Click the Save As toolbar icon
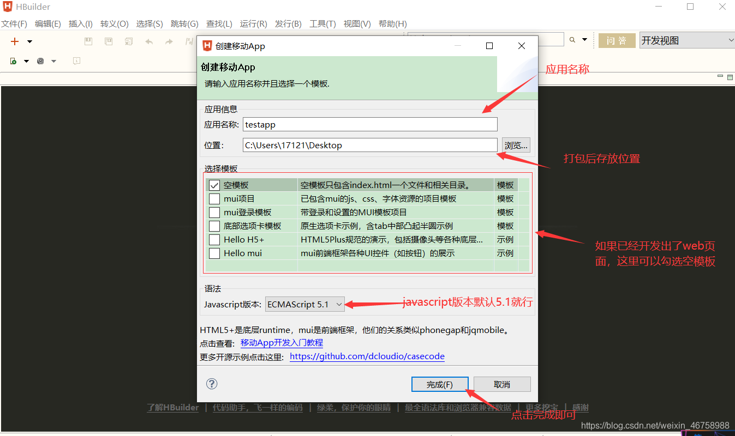This screenshot has width=735, height=436. pyautogui.click(x=109, y=41)
